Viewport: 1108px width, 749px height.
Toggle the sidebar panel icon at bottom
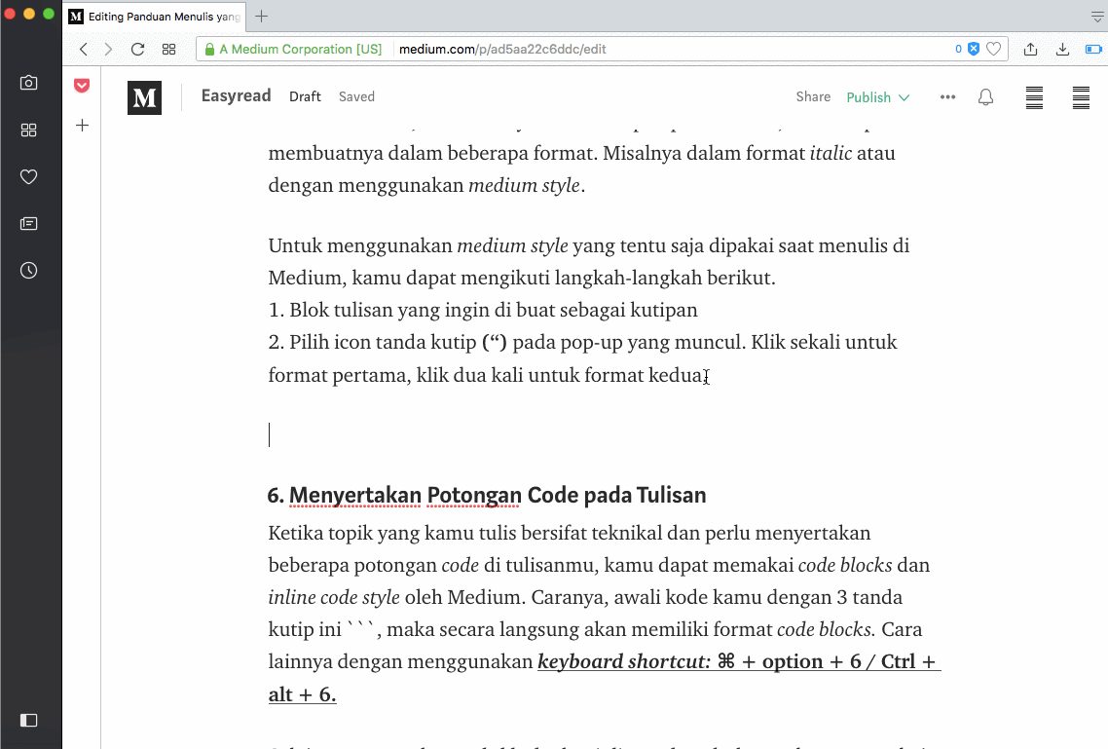click(28, 720)
